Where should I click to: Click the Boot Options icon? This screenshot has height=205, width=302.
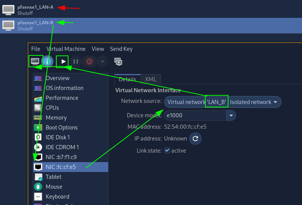coord(38,128)
